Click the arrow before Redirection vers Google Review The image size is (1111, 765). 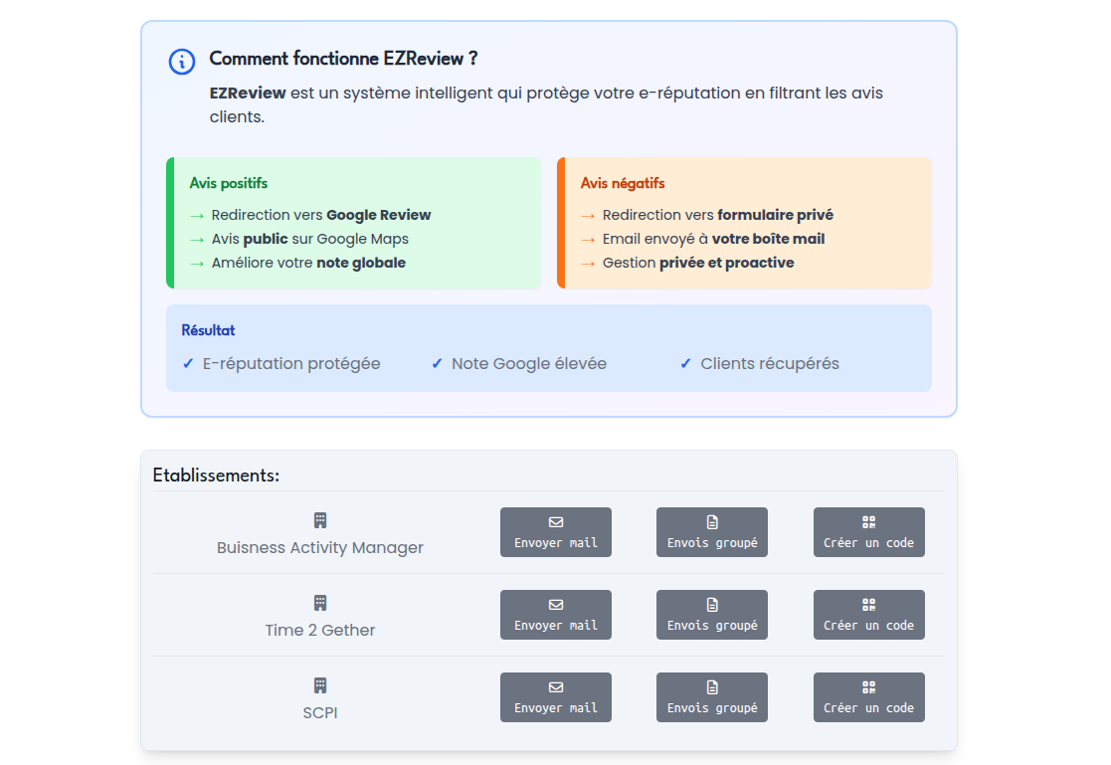[x=195, y=215]
